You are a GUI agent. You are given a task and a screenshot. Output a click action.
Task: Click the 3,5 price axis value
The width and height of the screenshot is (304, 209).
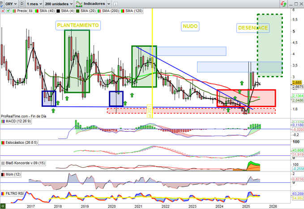coord(295,66)
